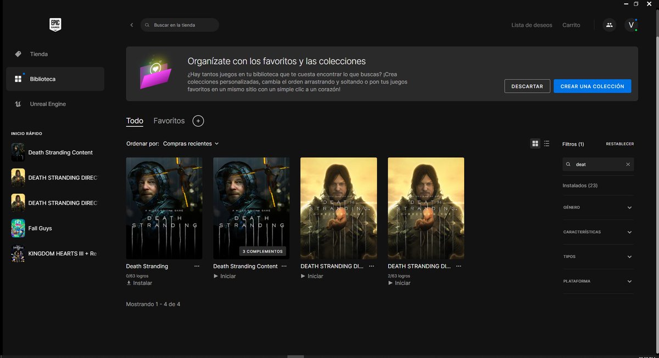The height and width of the screenshot is (358, 659).
Task: Switch to grid view
Action: point(535,144)
